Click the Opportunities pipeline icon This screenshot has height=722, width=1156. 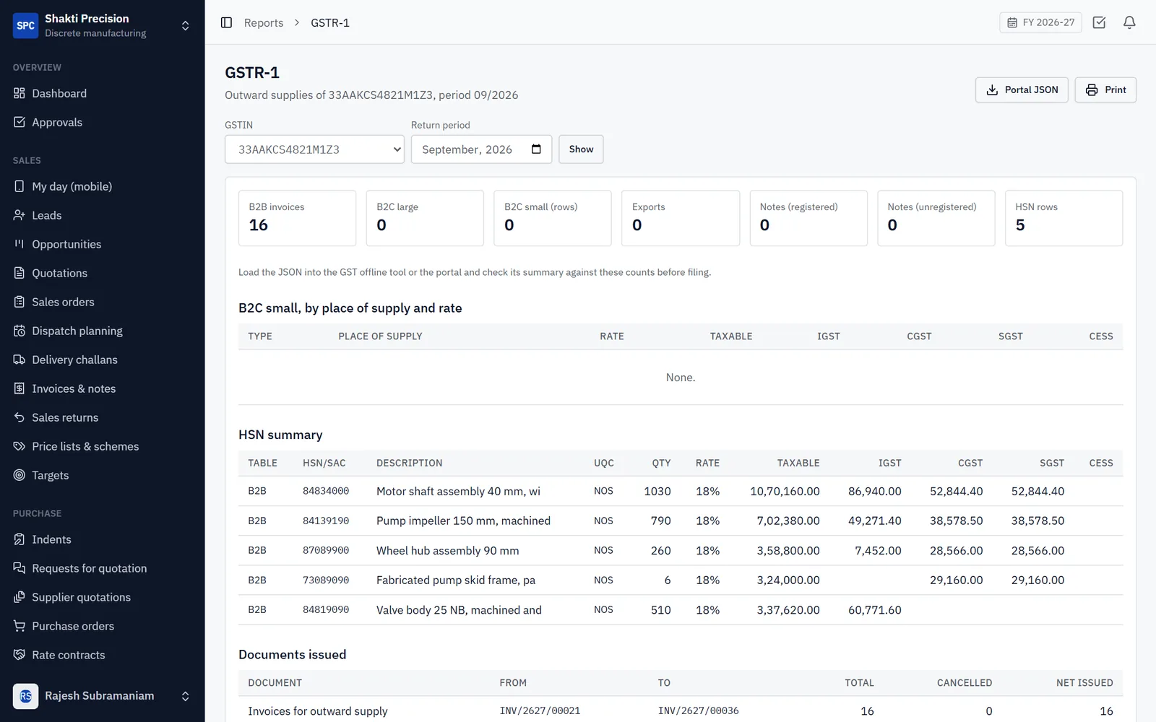pos(20,244)
